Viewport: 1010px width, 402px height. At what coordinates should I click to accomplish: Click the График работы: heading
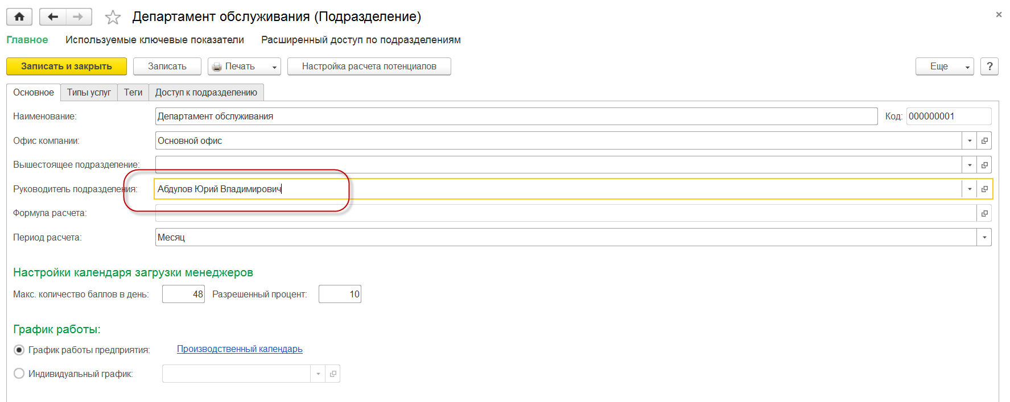57,329
